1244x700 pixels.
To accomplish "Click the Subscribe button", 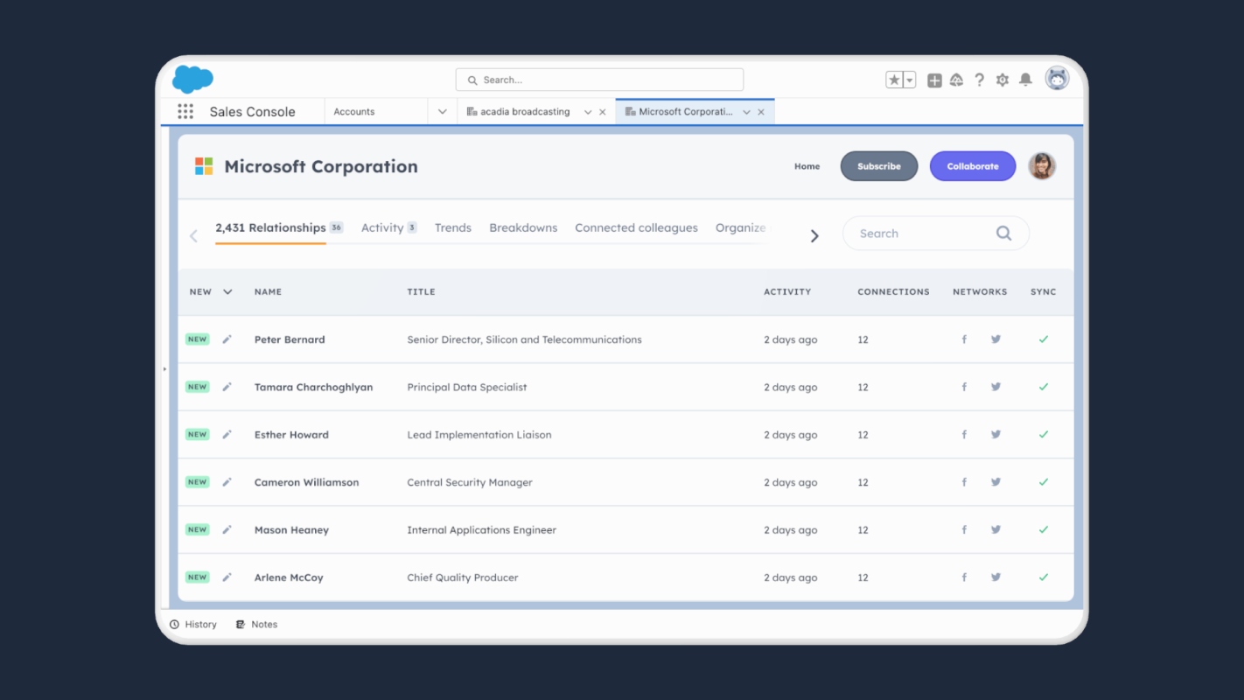I will coord(879,166).
